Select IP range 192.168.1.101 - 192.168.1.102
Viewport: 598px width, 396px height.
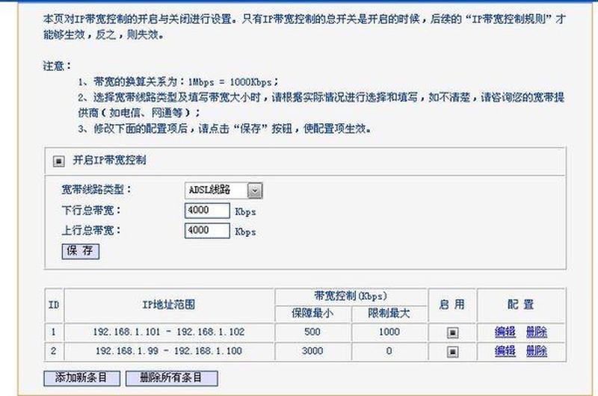point(169,332)
